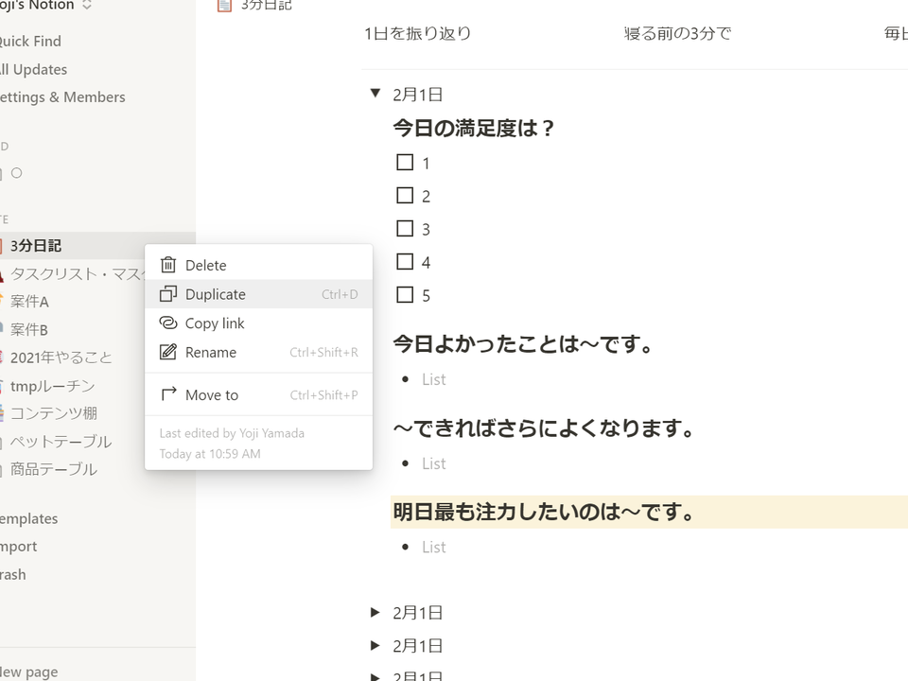Image resolution: width=908 pixels, height=681 pixels.
Task: Click the Rename pencil icon
Action: (x=168, y=352)
